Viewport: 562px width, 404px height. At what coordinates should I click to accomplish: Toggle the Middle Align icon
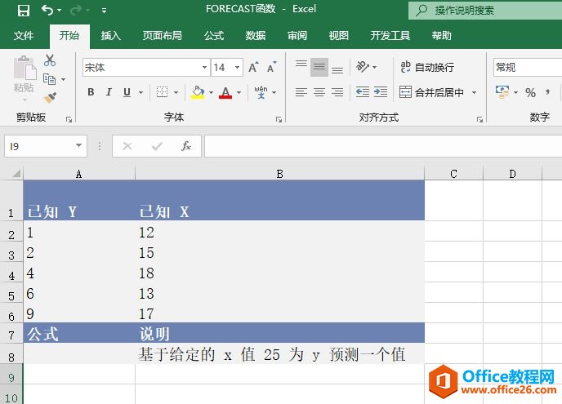click(319, 67)
